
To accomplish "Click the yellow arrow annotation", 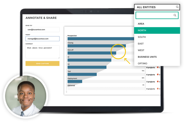I will [127, 61].
